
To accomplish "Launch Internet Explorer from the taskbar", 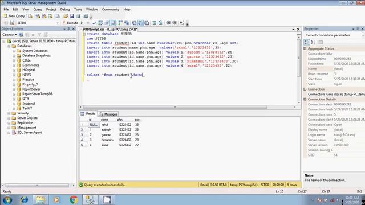I will [24, 200].
